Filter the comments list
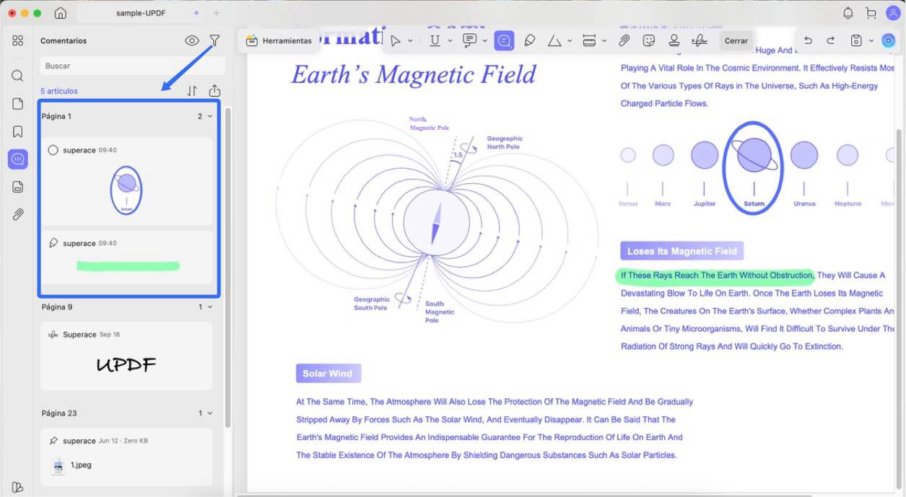Viewport: 906px width, 497px height. pyautogui.click(x=214, y=41)
